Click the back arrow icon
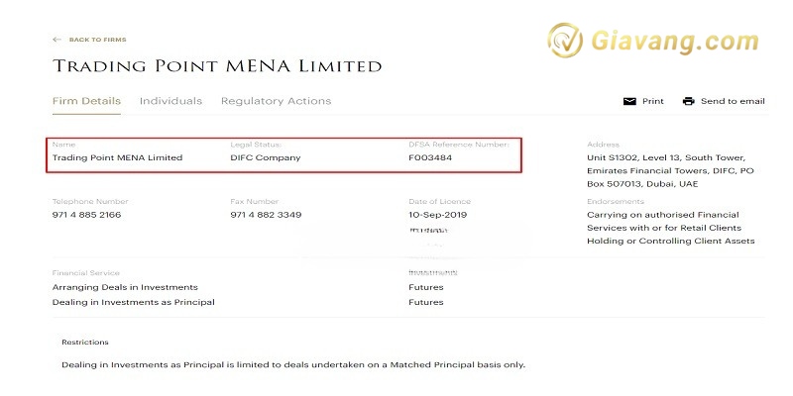793x396 pixels. [x=57, y=40]
